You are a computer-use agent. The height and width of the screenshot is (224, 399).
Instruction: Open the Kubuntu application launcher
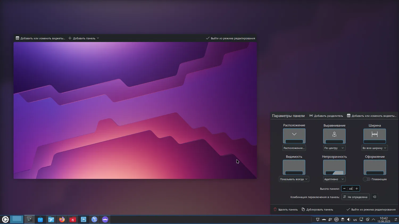tap(5, 219)
